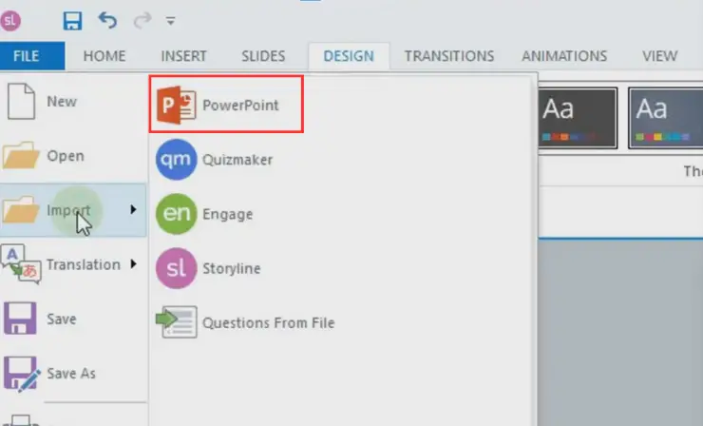Click the Open folder icon
Viewport: 703px width, 426px height.
pyautogui.click(x=21, y=155)
